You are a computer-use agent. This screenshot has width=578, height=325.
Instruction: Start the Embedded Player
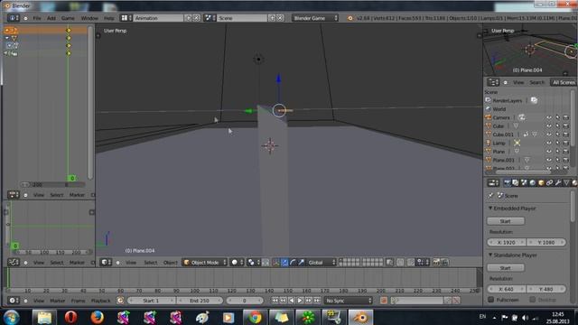click(506, 221)
